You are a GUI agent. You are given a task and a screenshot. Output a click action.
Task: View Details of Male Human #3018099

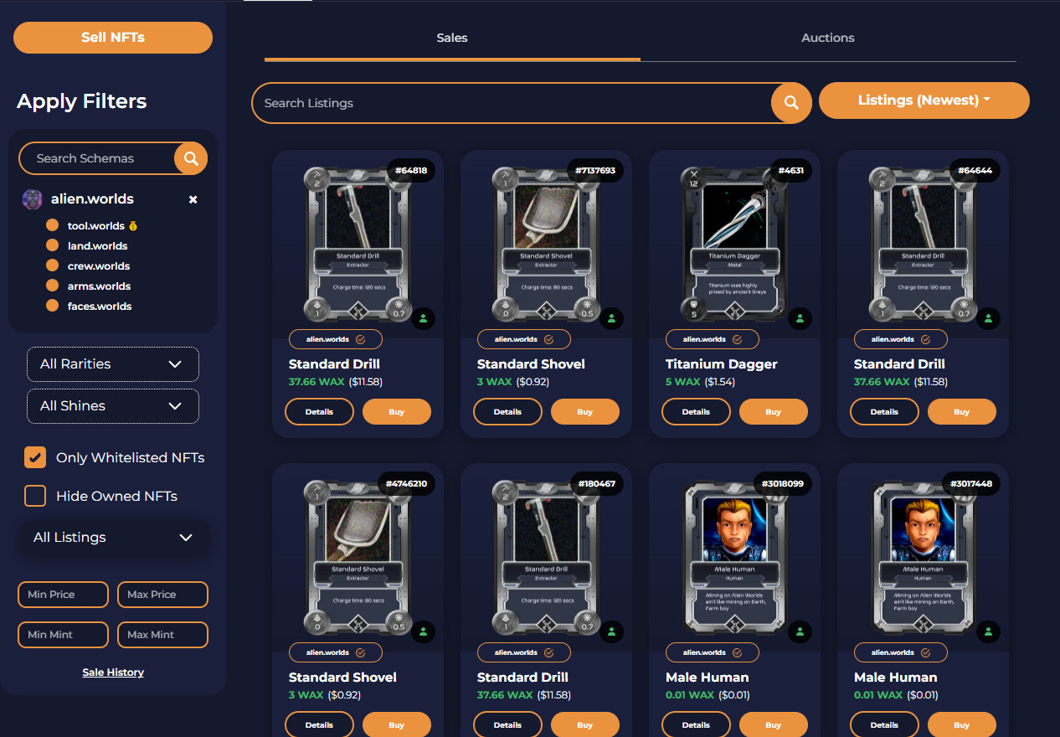click(696, 725)
